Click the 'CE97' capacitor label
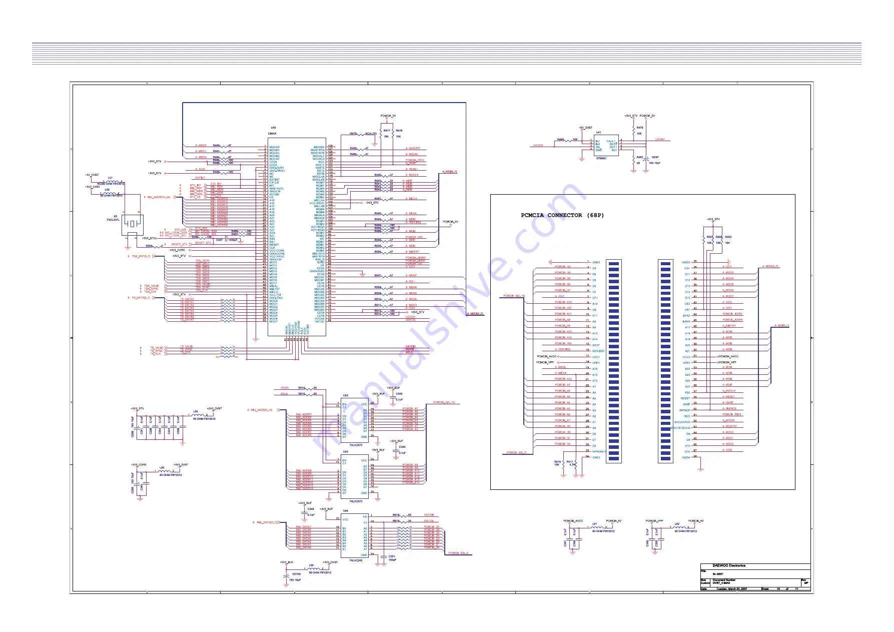Image resolution: width=894 pixels, height=632 pixels. [655, 157]
